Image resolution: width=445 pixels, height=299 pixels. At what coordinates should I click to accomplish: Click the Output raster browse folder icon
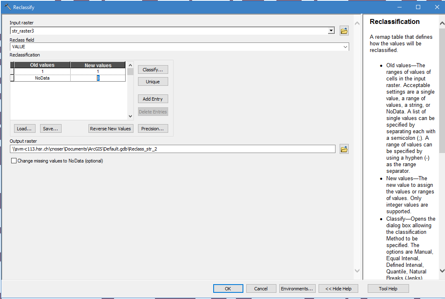click(344, 149)
